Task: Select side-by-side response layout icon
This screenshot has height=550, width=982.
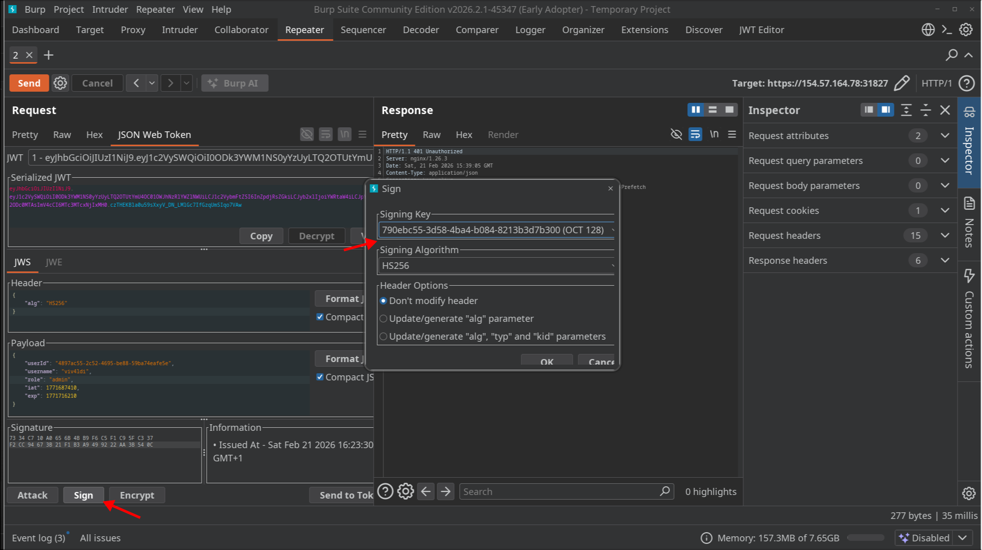Action: pyautogui.click(x=696, y=109)
